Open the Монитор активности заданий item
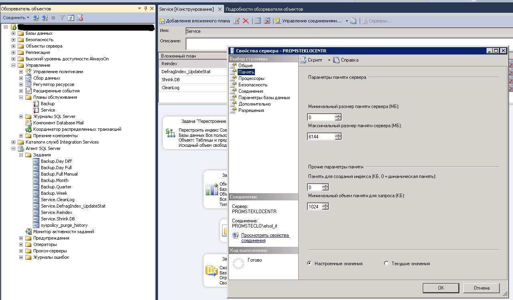This screenshot has height=300, width=513. 63,232
